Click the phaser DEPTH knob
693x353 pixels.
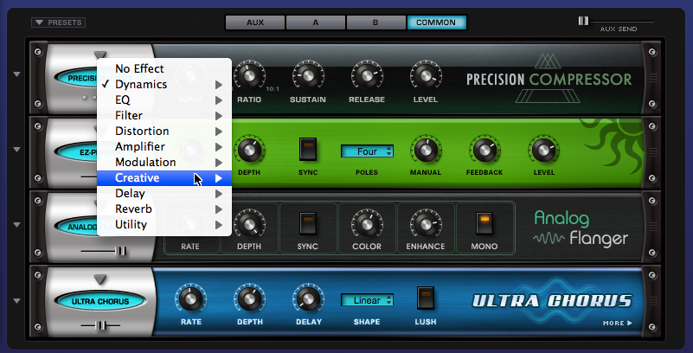pyautogui.click(x=249, y=151)
